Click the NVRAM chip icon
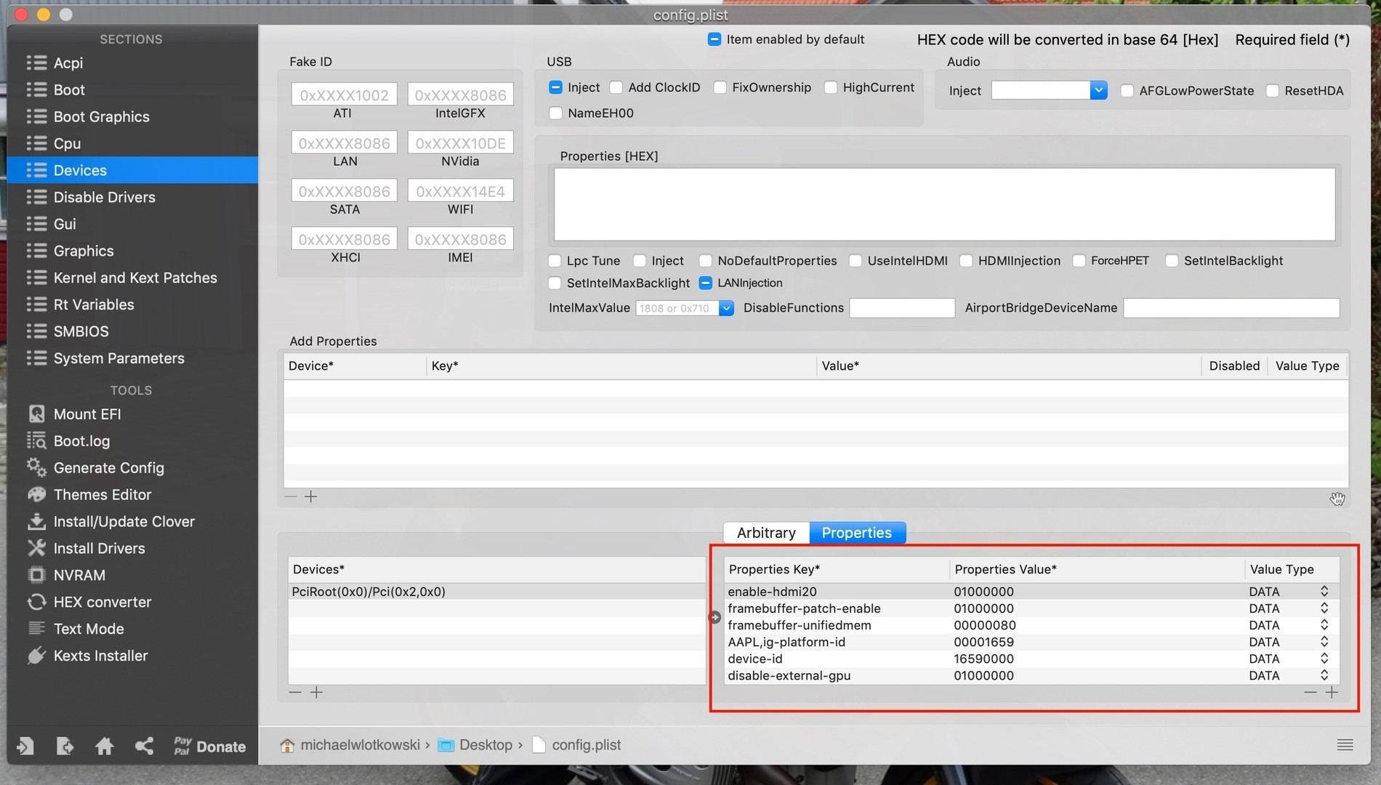This screenshot has height=785, width=1381. [36, 576]
